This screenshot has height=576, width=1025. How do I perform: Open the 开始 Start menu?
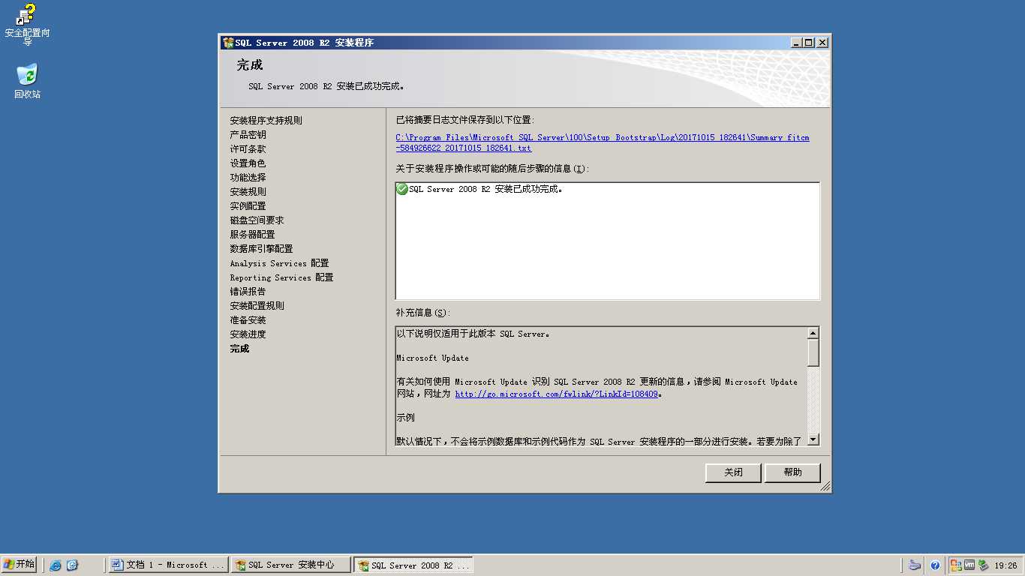tap(20, 565)
